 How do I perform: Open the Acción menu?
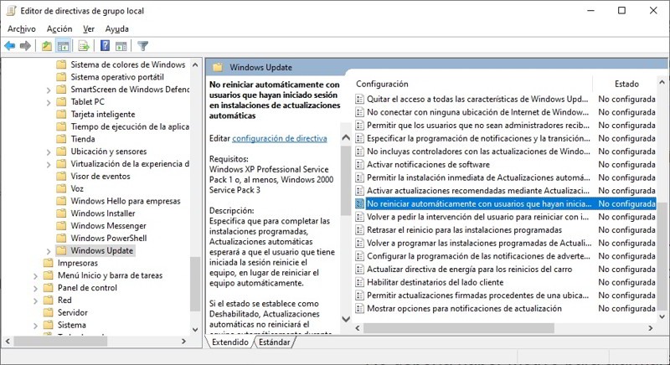point(59,28)
